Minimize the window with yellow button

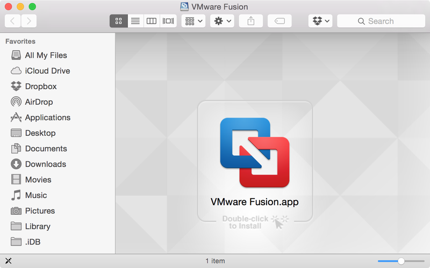[20, 6]
